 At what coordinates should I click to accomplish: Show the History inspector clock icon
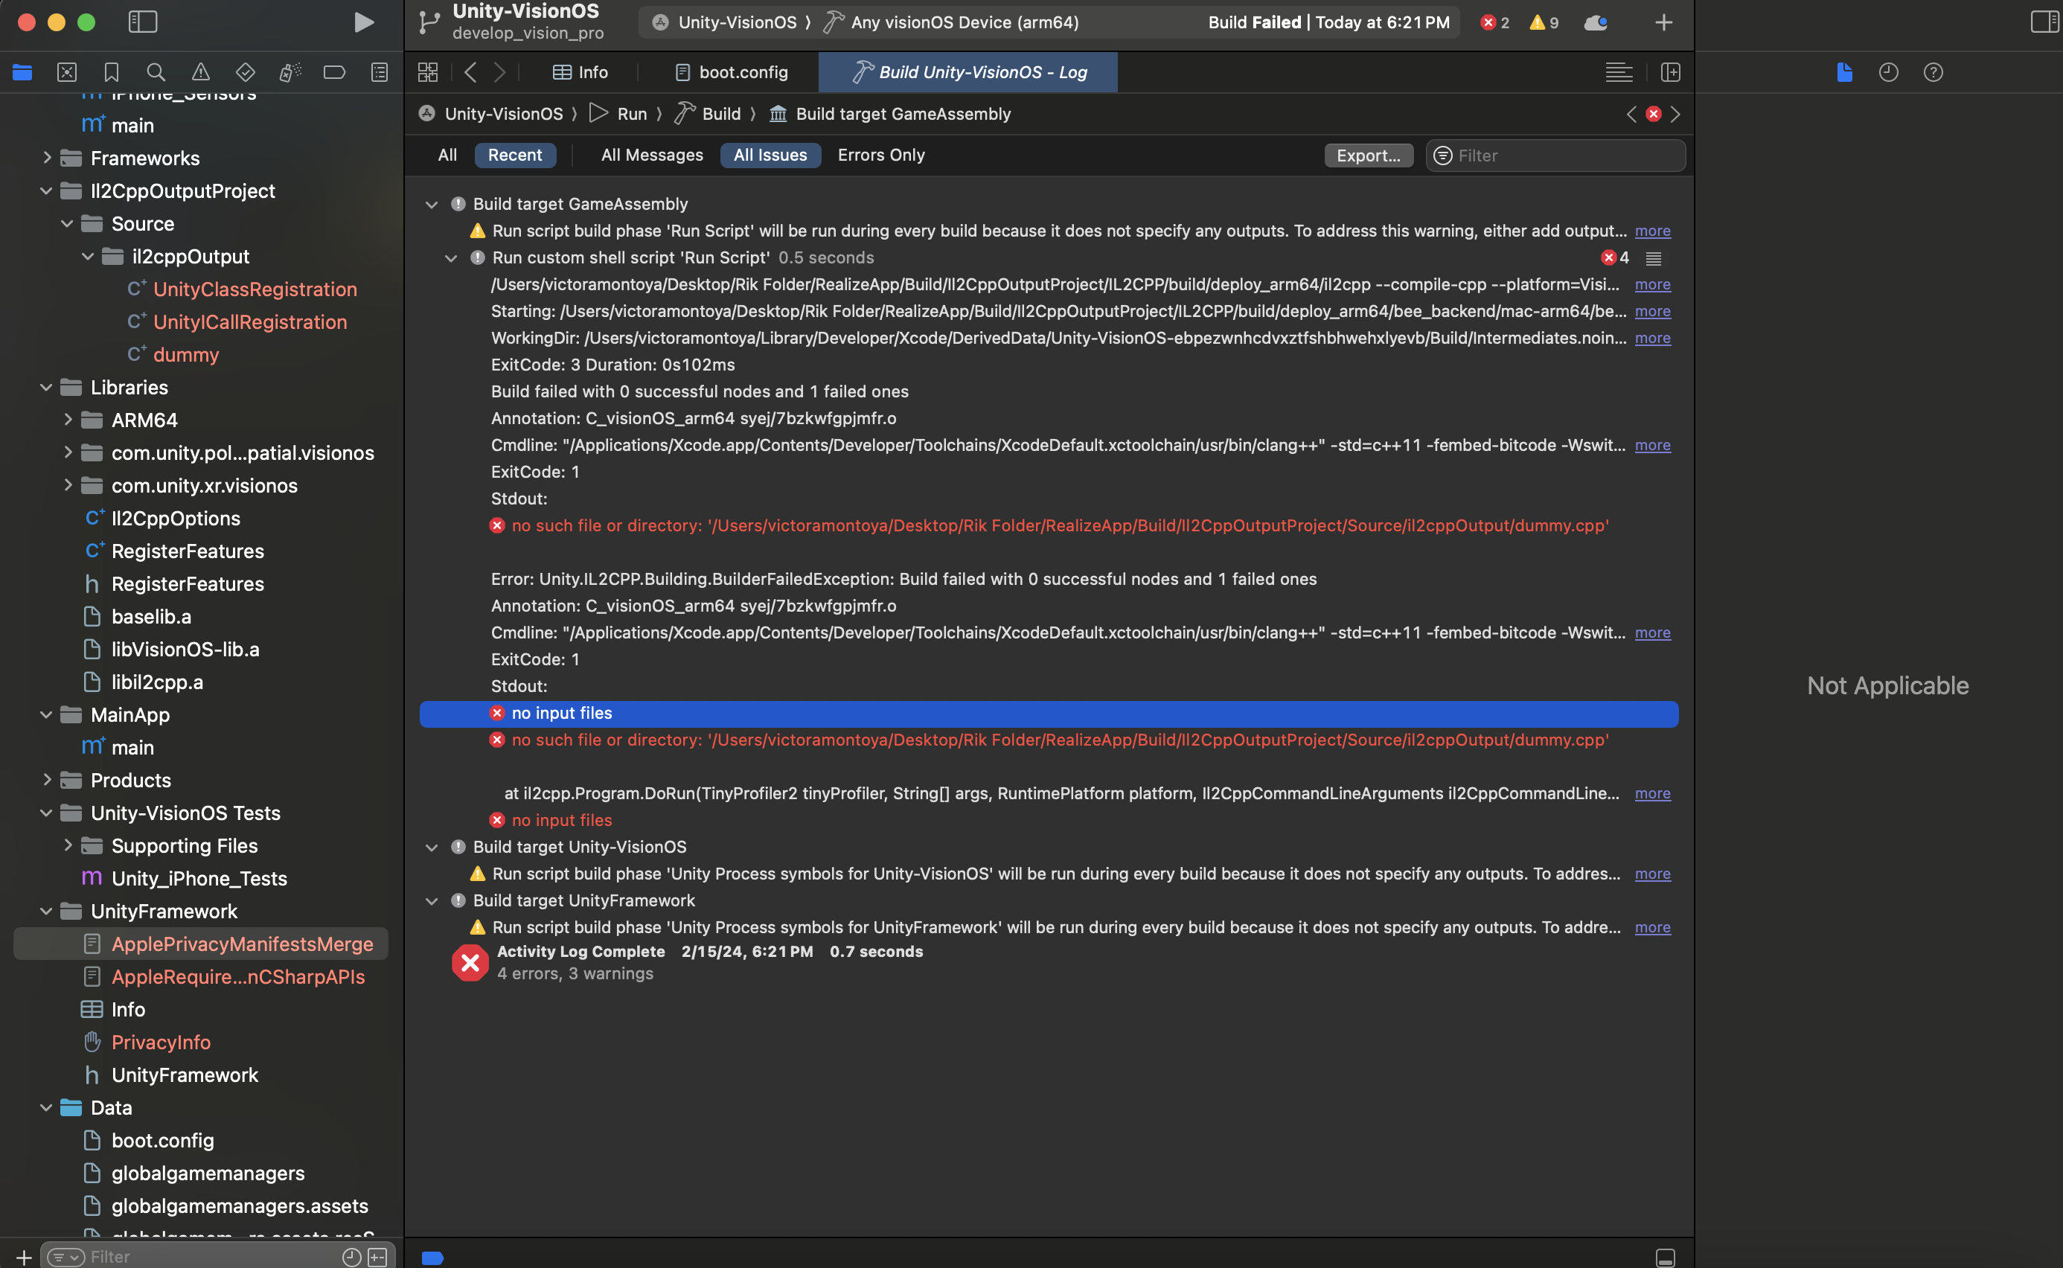point(1889,72)
